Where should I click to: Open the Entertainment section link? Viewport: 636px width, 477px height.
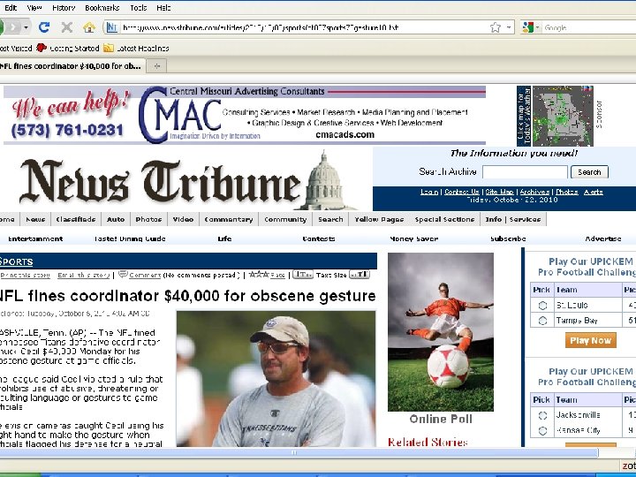click(x=35, y=238)
